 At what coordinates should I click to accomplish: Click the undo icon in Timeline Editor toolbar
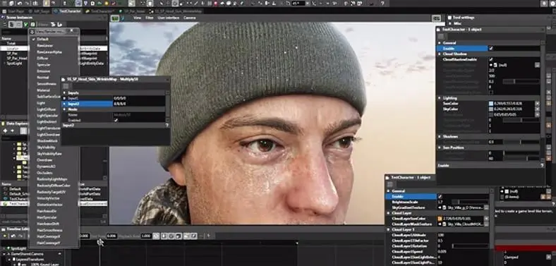(13, 236)
